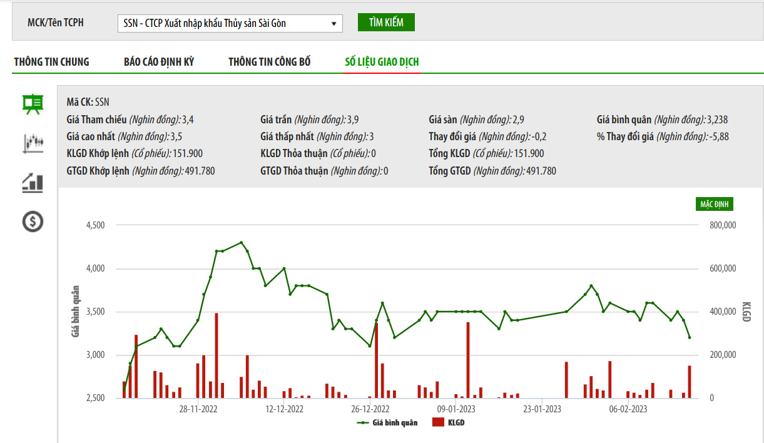
Task: Switch to the THÔNG TIN CHUNG tab
Action: [x=52, y=62]
